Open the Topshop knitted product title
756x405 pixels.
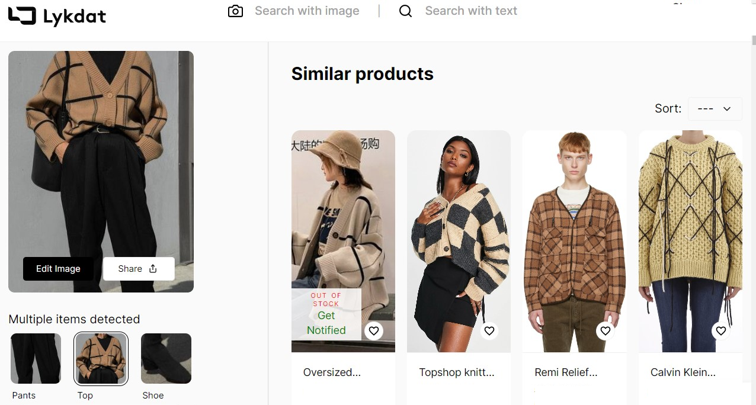[456, 372]
